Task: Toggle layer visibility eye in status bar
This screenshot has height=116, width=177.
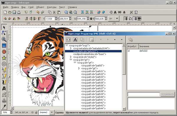Action: pyautogui.click(x=32, y=112)
